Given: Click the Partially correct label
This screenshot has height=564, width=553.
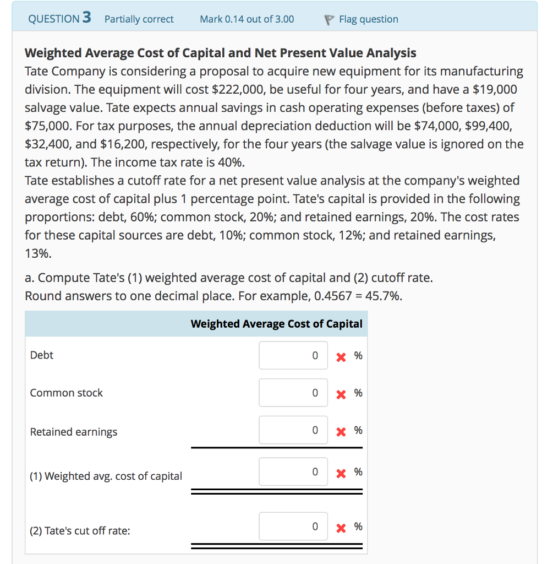Looking at the screenshot, I should (x=139, y=19).
